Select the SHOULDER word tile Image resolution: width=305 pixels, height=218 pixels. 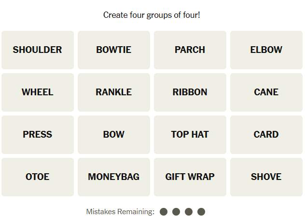[x=38, y=50]
